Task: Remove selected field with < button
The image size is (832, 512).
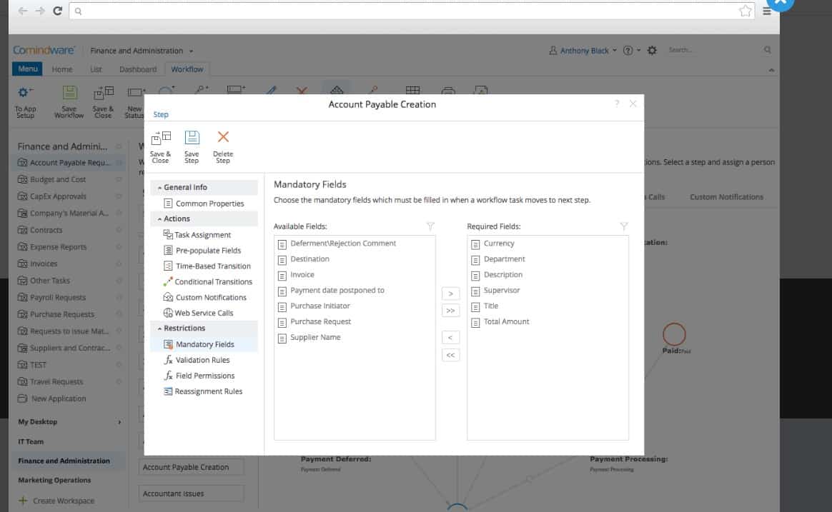Action: 450,338
